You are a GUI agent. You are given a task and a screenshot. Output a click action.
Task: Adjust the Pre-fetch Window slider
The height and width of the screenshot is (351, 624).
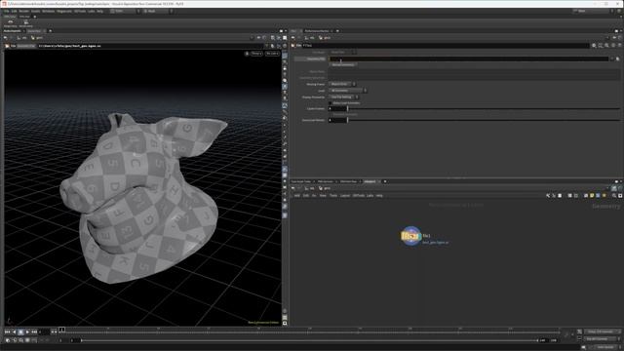click(484, 120)
